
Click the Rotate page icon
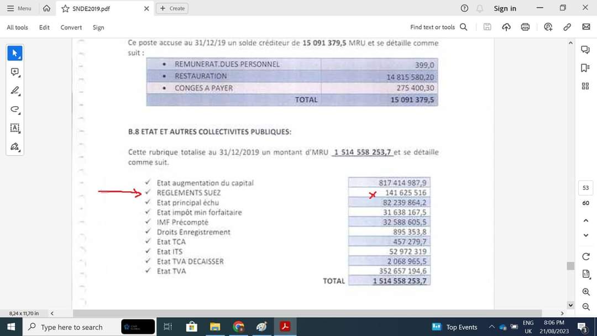point(586,257)
